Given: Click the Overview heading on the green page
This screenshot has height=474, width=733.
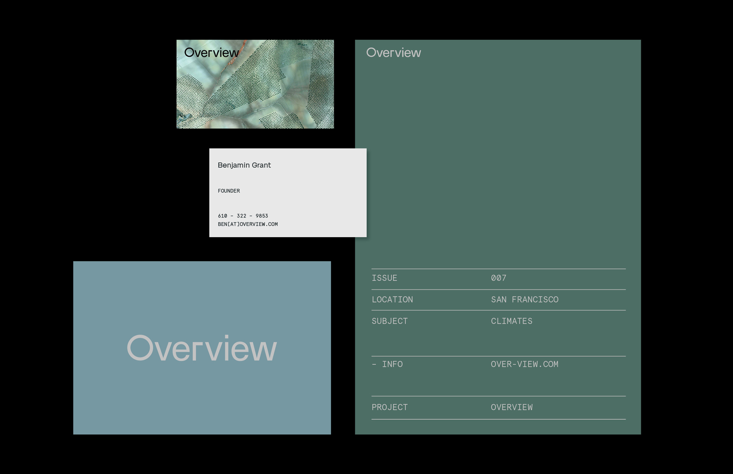Looking at the screenshot, I should [393, 52].
